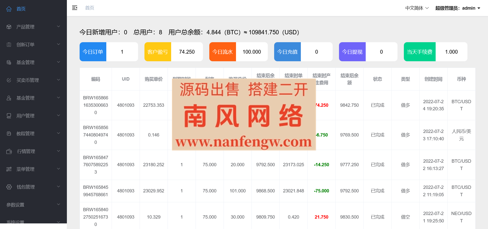The height and width of the screenshot is (229, 488).
Task: Click the 钱包管理 gear icon
Action: [x=9, y=187]
